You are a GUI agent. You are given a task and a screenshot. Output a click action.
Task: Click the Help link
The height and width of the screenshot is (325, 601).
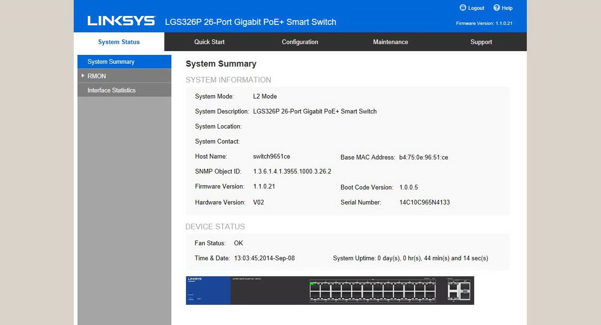[507, 8]
